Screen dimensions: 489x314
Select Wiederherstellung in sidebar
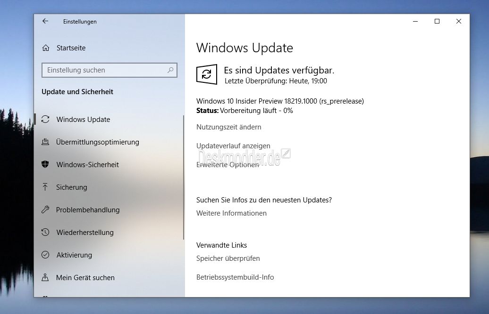(x=85, y=232)
